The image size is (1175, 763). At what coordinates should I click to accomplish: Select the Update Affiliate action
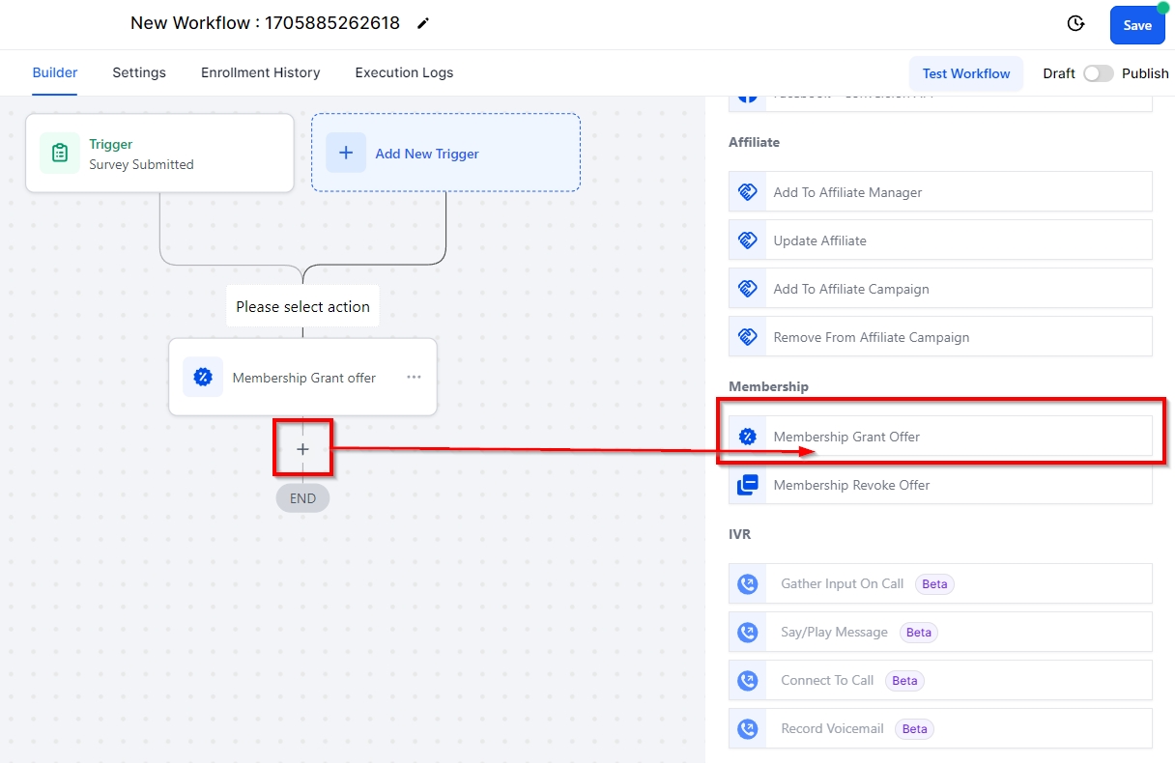(819, 240)
